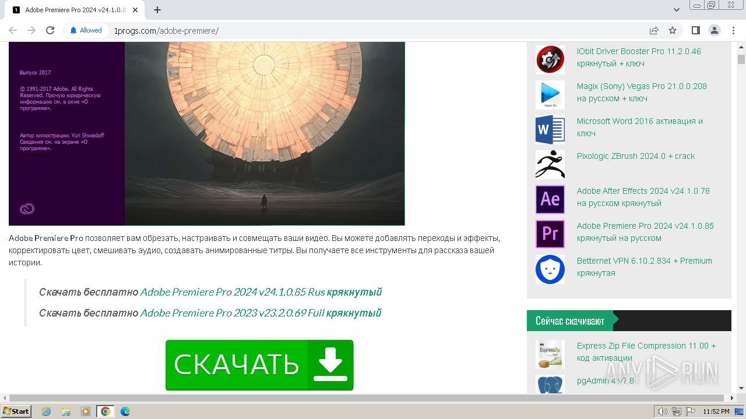
Task: Restore down the browser window
Action: (x=711, y=5)
